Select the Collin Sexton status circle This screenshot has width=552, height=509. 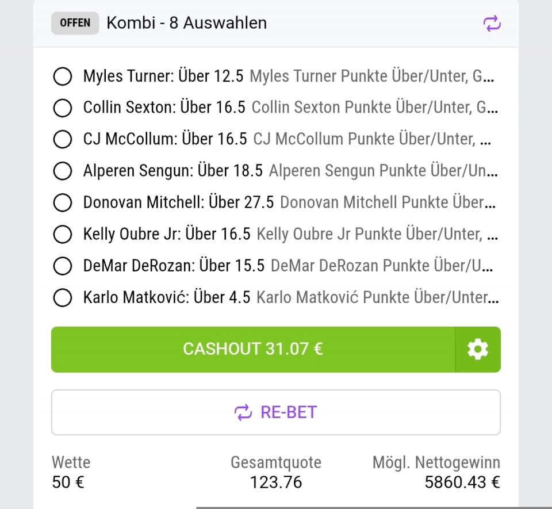click(x=62, y=108)
